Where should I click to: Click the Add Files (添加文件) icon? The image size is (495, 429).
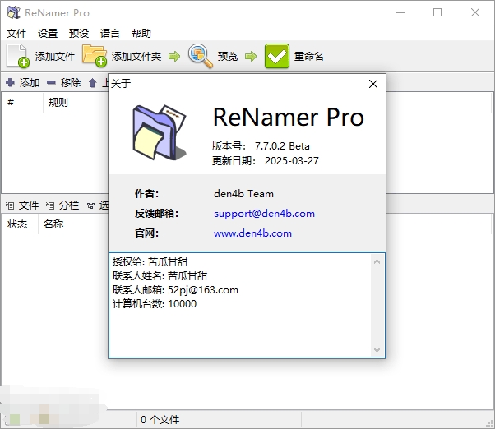(18, 56)
